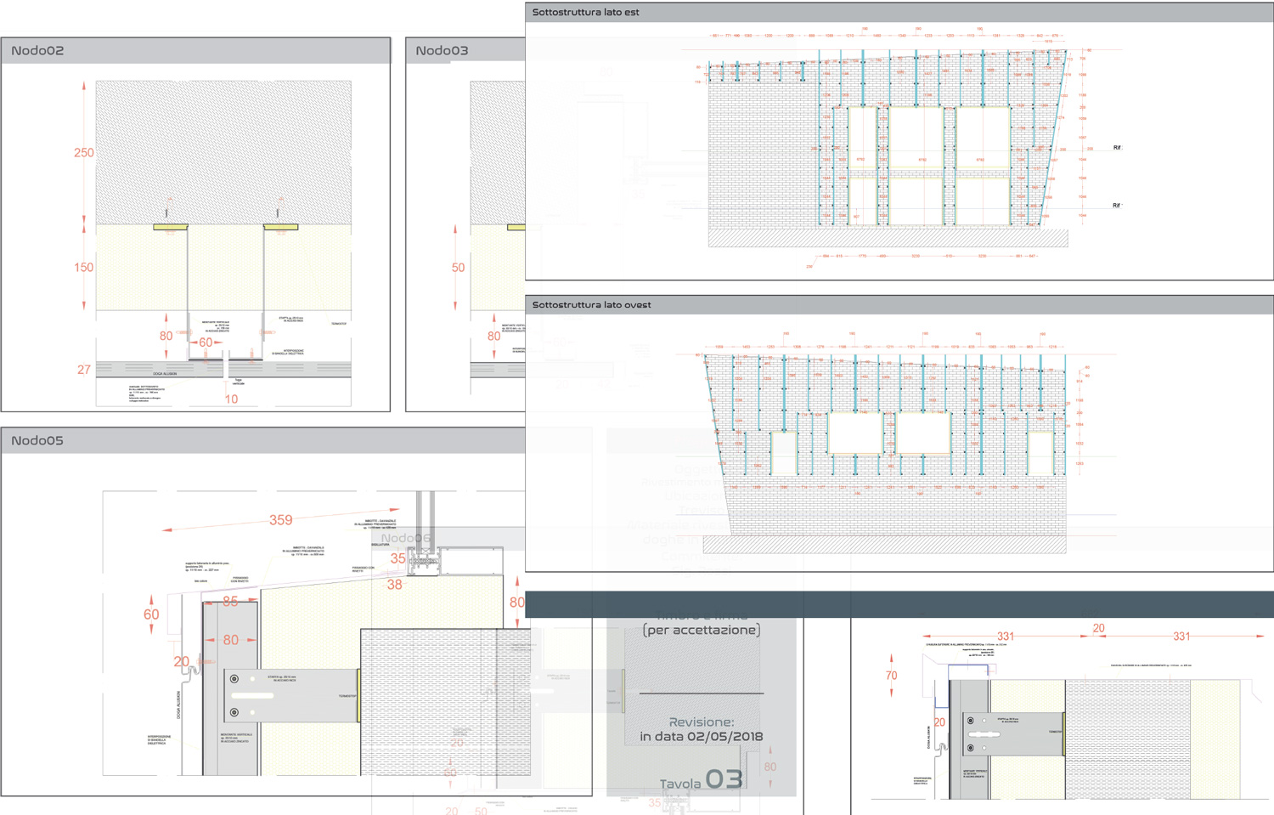Screen dimensions: 1274x815
Task: Click the 359 dimension in Nodo05
Action: 280,520
